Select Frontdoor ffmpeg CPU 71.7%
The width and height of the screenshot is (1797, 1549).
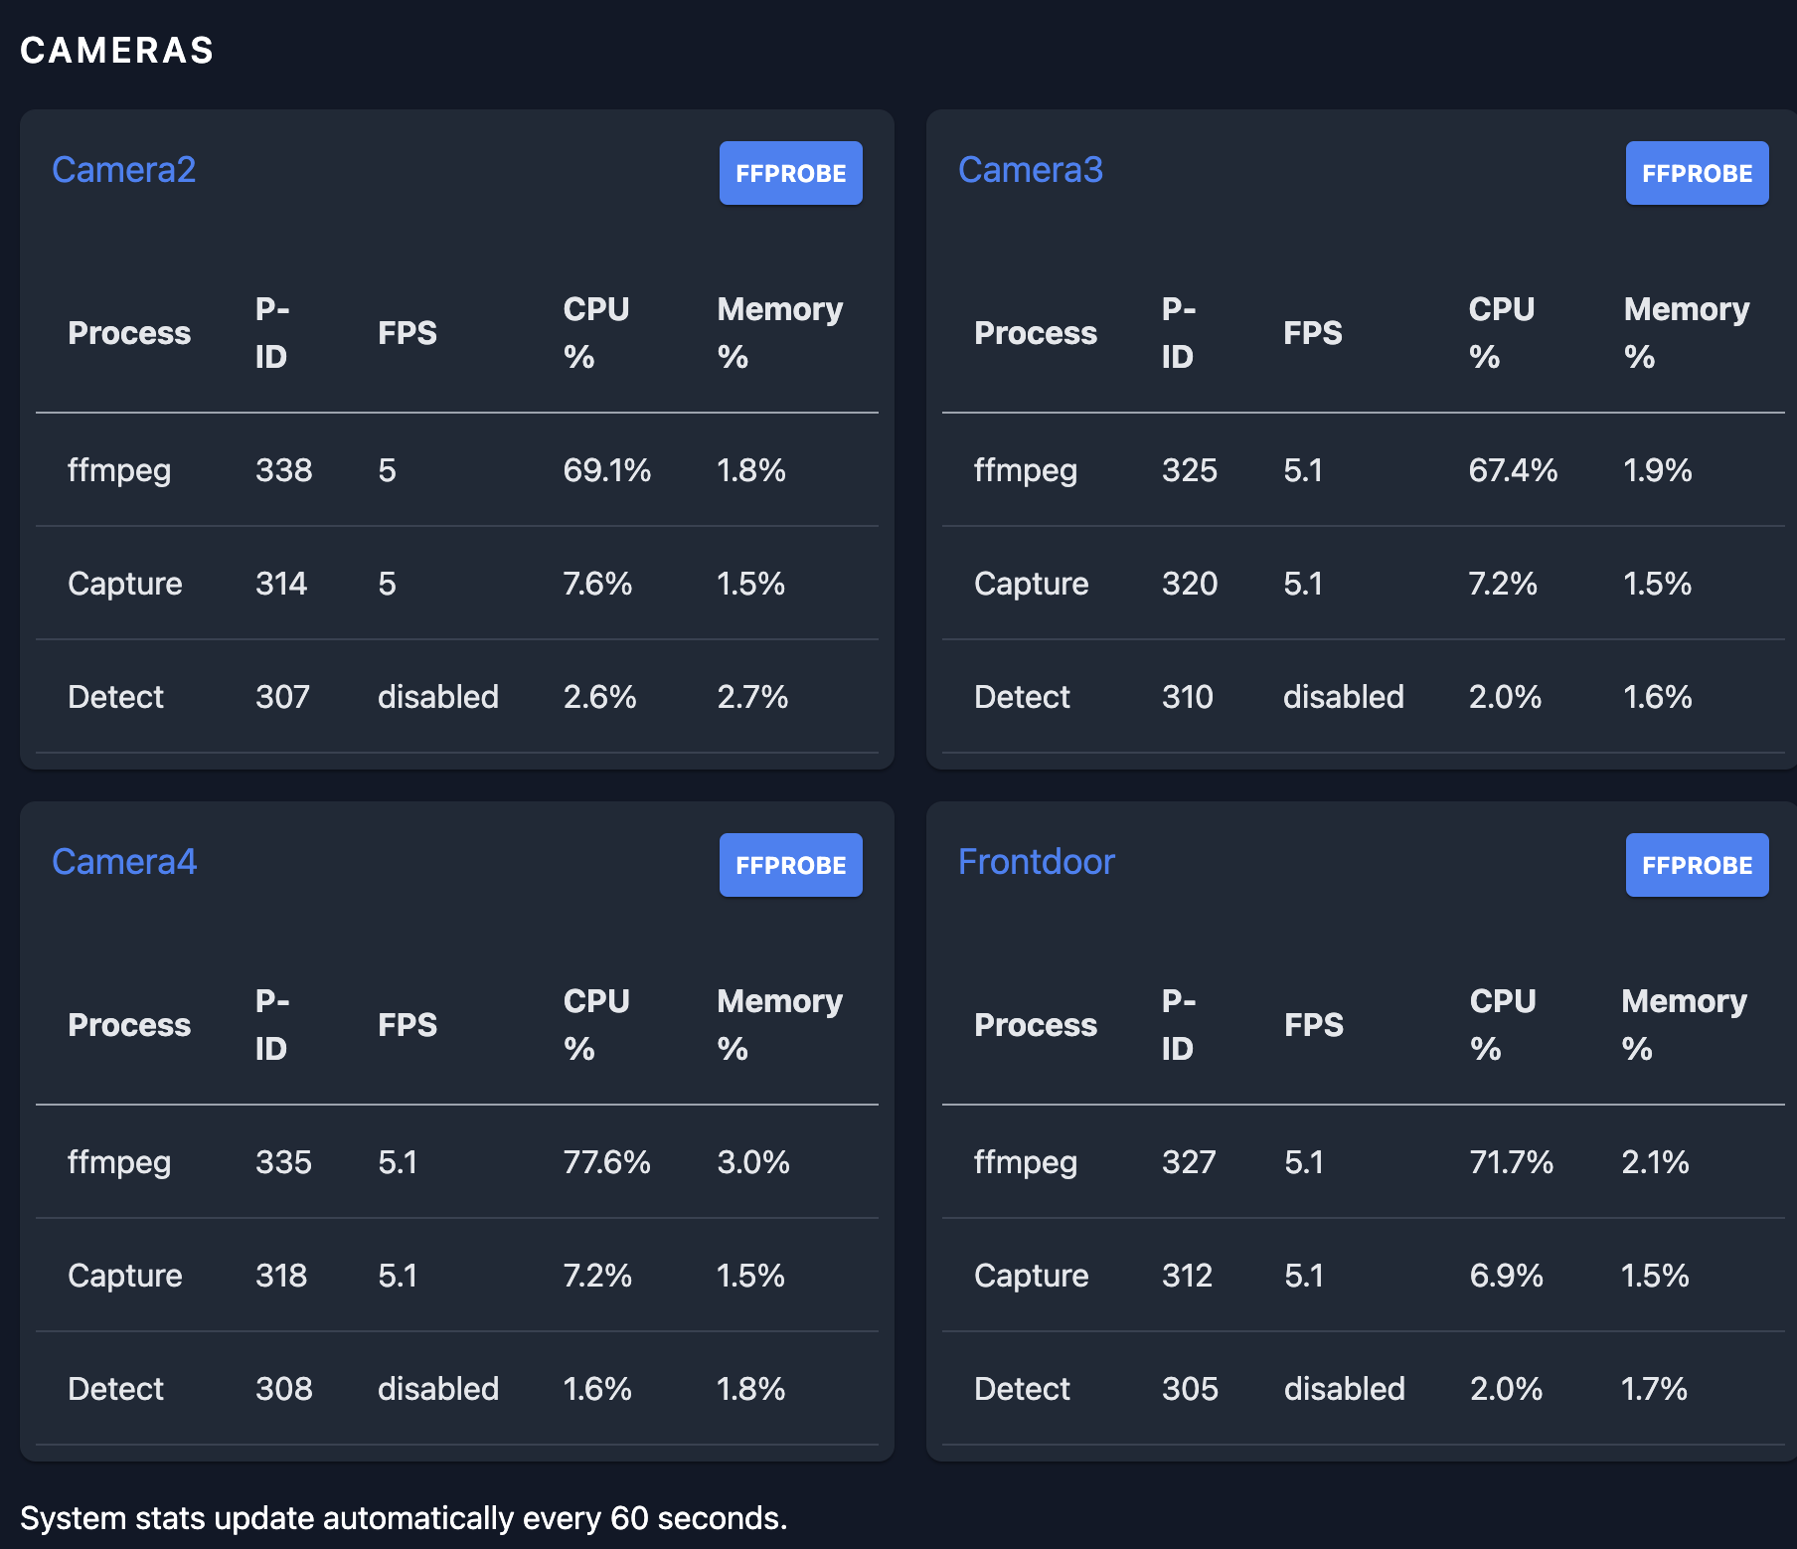click(x=1511, y=1162)
